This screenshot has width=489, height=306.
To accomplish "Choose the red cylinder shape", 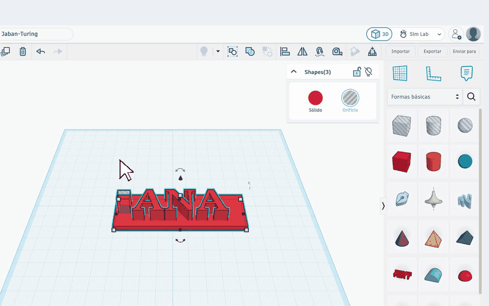I will [x=433, y=161].
